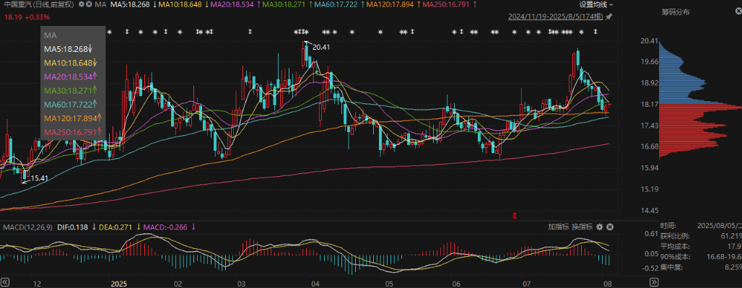Click the 08 month label on time axis
Screen dimensions: 742x288
click(x=608, y=284)
